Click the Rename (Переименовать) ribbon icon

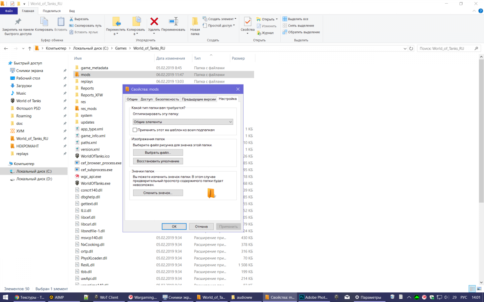coord(173,21)
